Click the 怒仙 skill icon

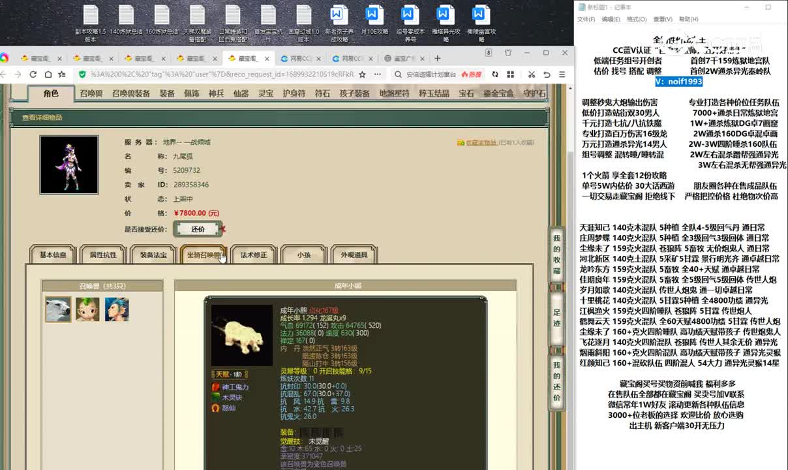click(x=216, y=408)
